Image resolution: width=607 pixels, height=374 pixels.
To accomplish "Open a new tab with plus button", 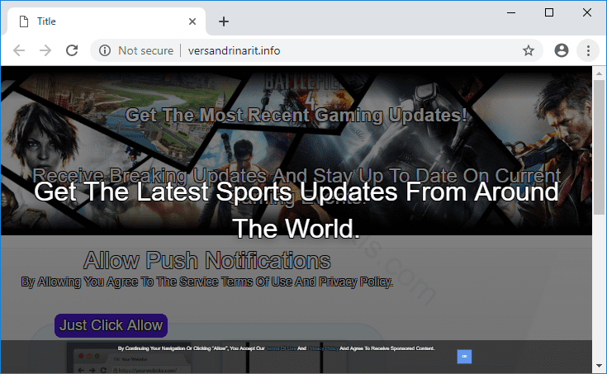I will pyautogui.click(x=224, y=21).
